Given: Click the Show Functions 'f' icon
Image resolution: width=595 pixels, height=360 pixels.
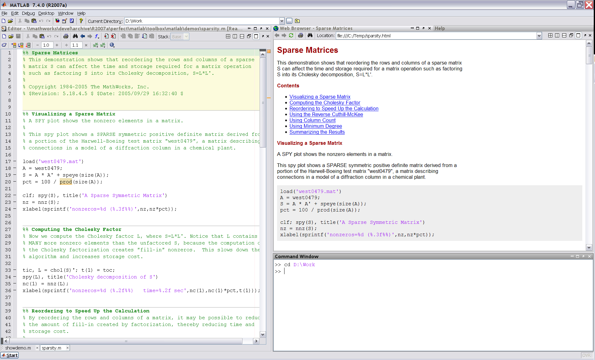Looking at the screenshot, I should point(97,36).
